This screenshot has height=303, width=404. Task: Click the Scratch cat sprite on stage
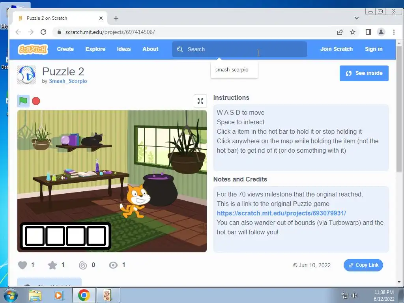point(135,201)
